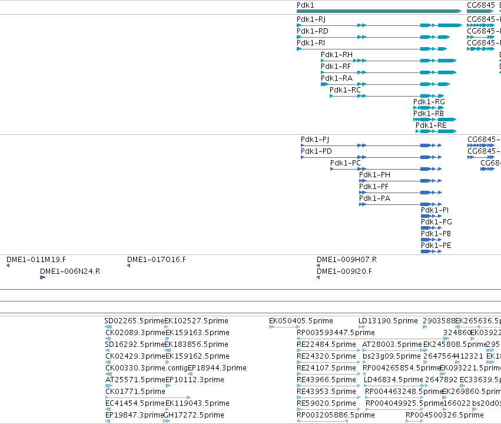The image size is (501, 424).
Task: Select the DME1-017O16.F feature label
Action: pyautogui.click(x=157, y=260)
